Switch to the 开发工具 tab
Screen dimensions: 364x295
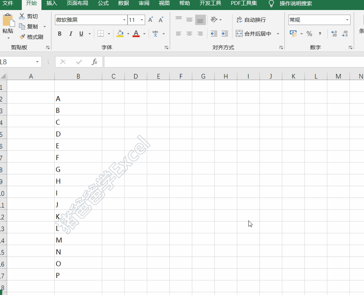click(x=210, y=3)
